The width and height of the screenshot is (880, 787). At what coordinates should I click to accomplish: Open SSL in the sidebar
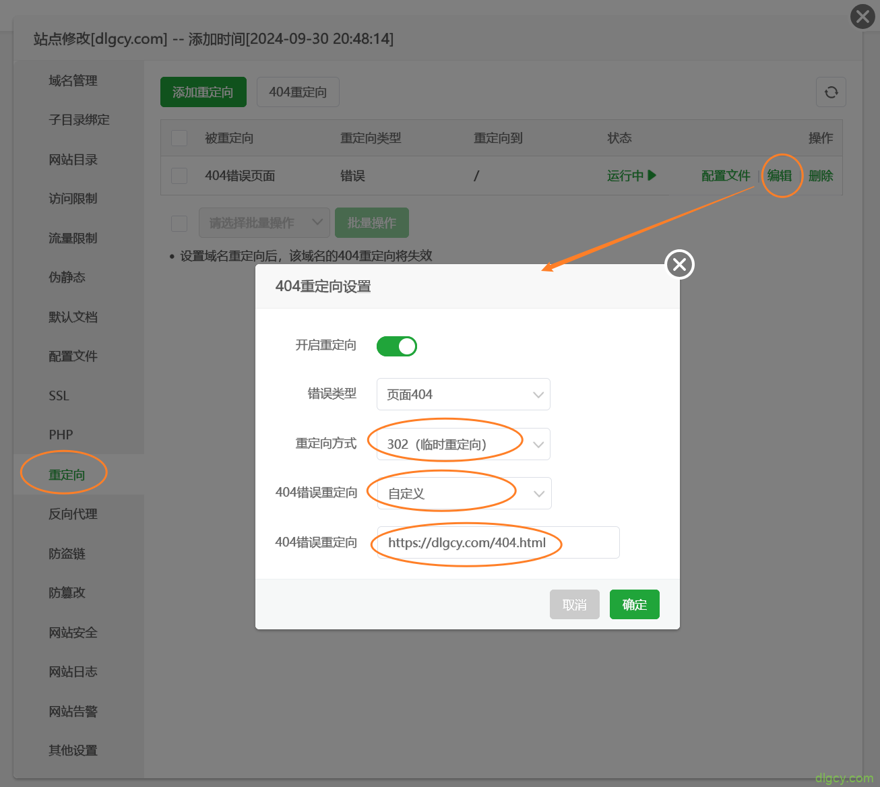point(59,396)
